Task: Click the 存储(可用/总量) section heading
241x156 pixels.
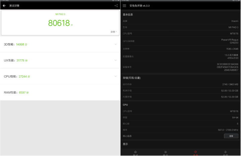Action: [132, 78]
